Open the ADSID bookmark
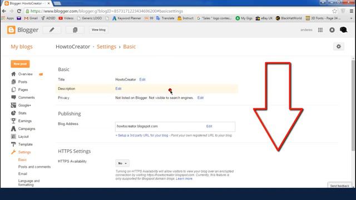 tap(48, 18)
